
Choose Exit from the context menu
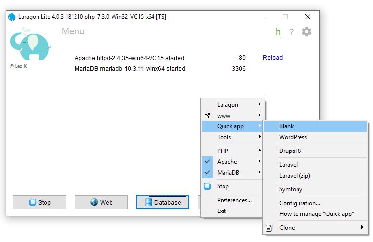(232, 211)
